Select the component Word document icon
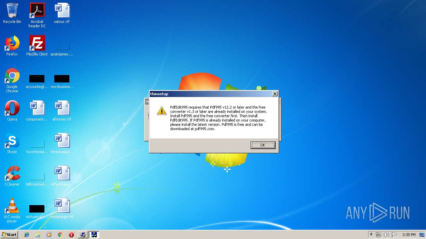The image size is (426, 239). (37, 111)
